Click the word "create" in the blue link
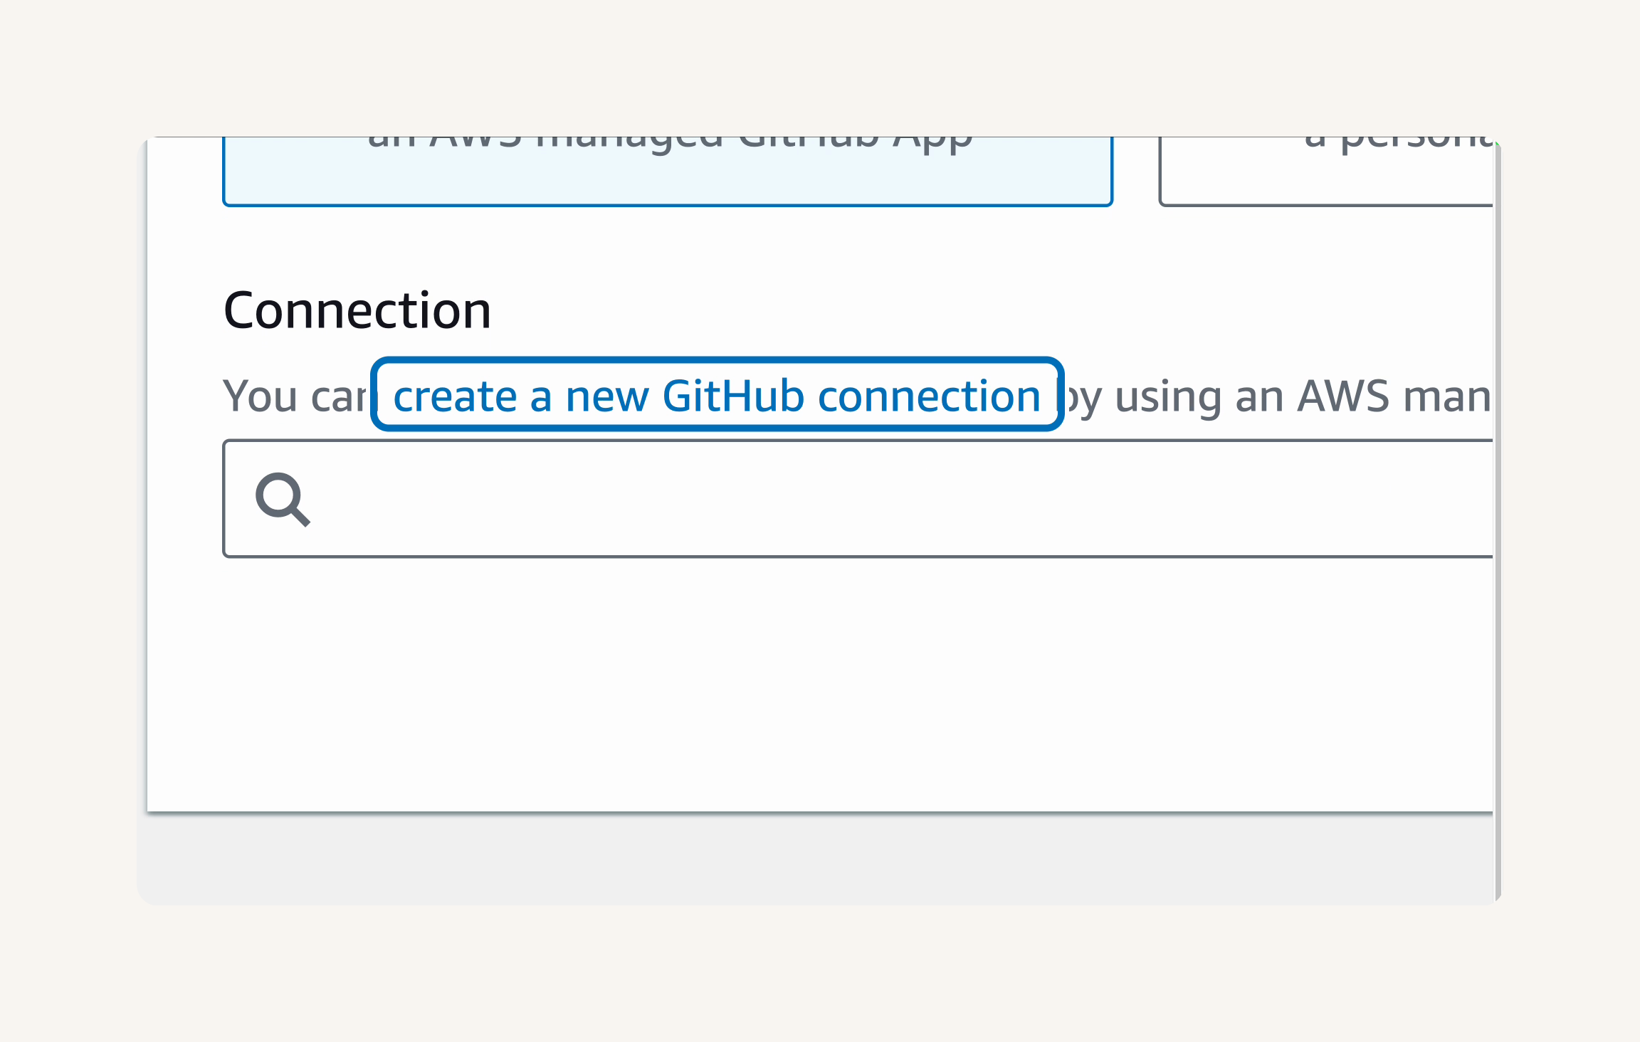1640x1042 pixels. [x=455, y=396]
